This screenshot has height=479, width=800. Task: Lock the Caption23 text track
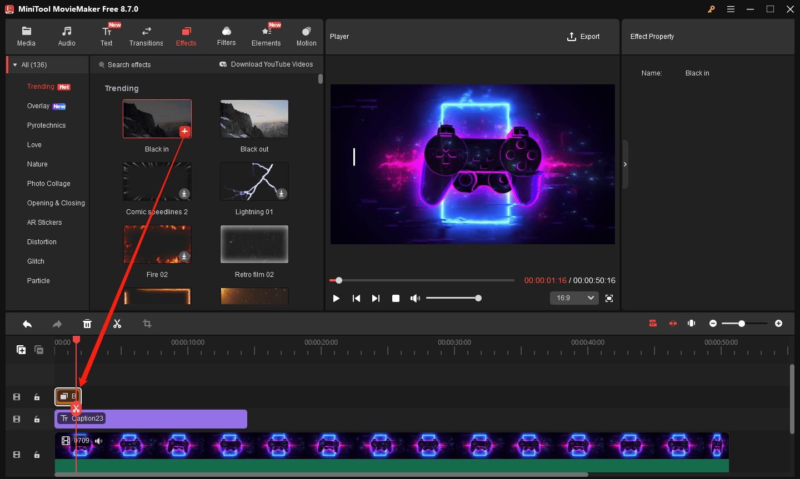tap(37, 419)
